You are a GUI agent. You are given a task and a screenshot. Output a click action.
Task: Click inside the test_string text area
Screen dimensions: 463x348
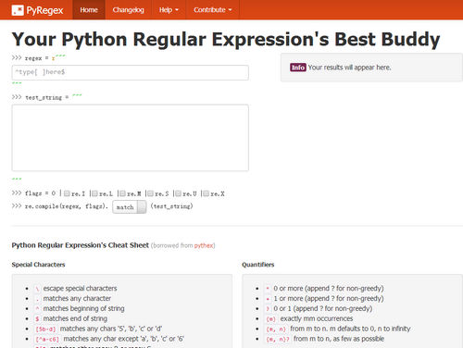[130, 138]
